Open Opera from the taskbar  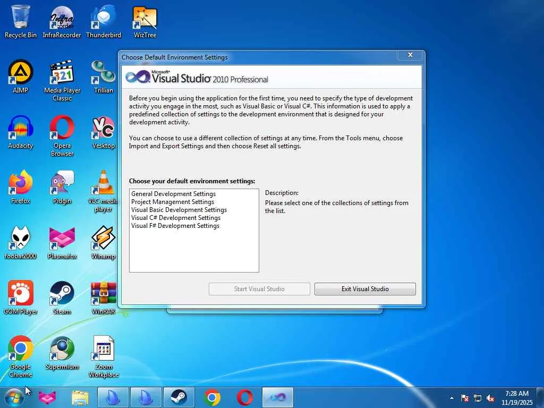pyautogui.click(x=245, y=397)
